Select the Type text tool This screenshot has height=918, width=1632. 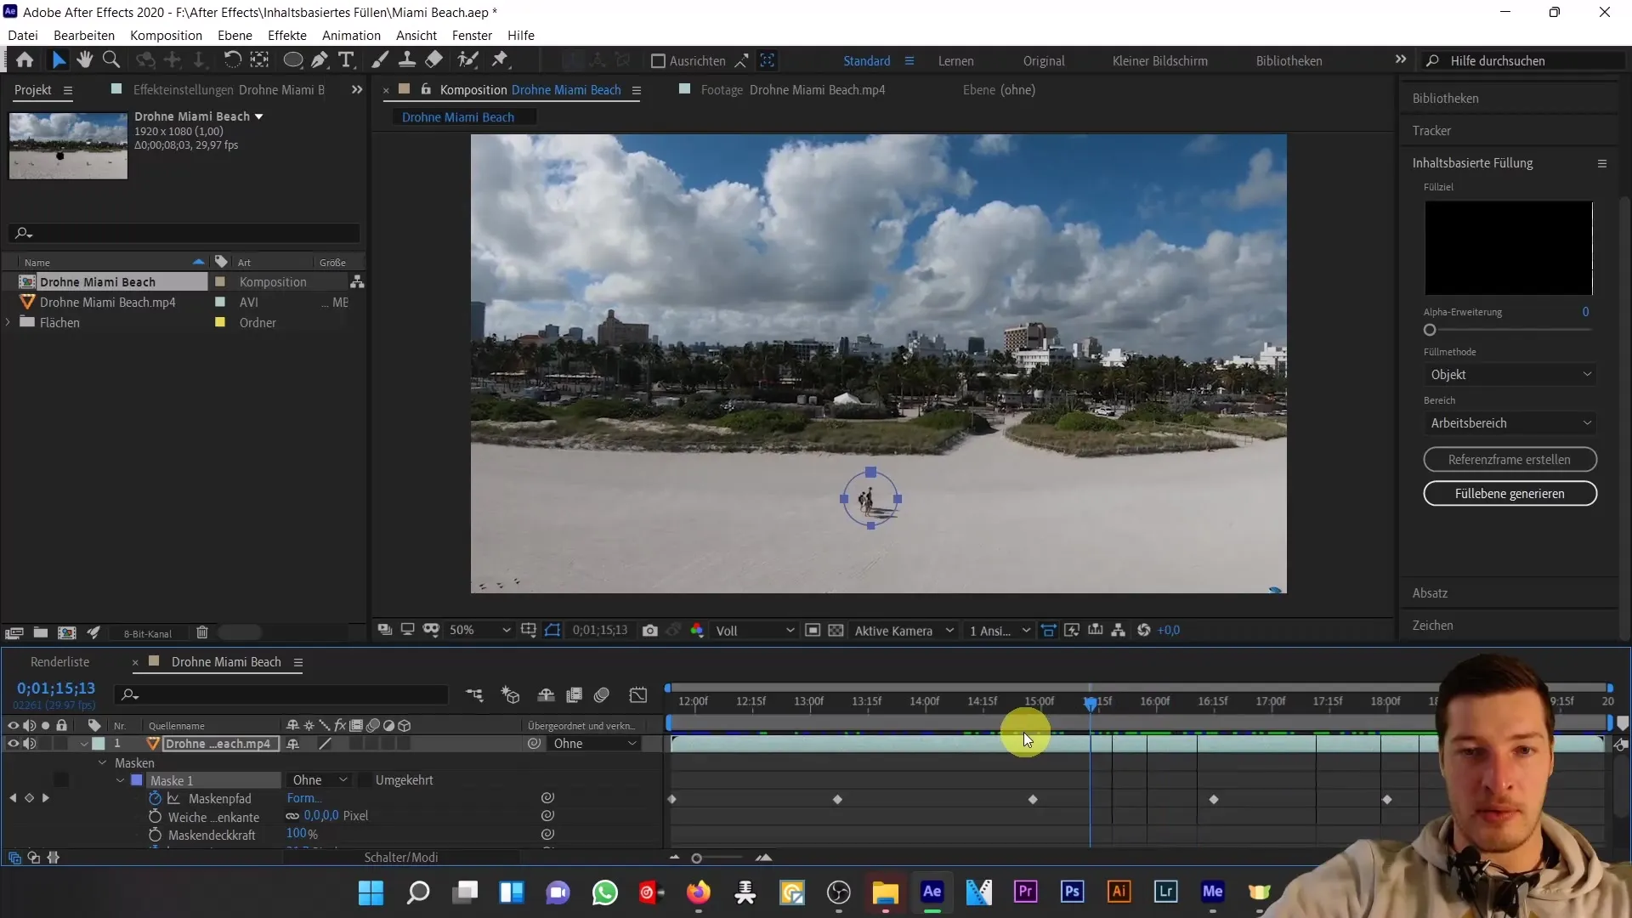pos(346,60)
